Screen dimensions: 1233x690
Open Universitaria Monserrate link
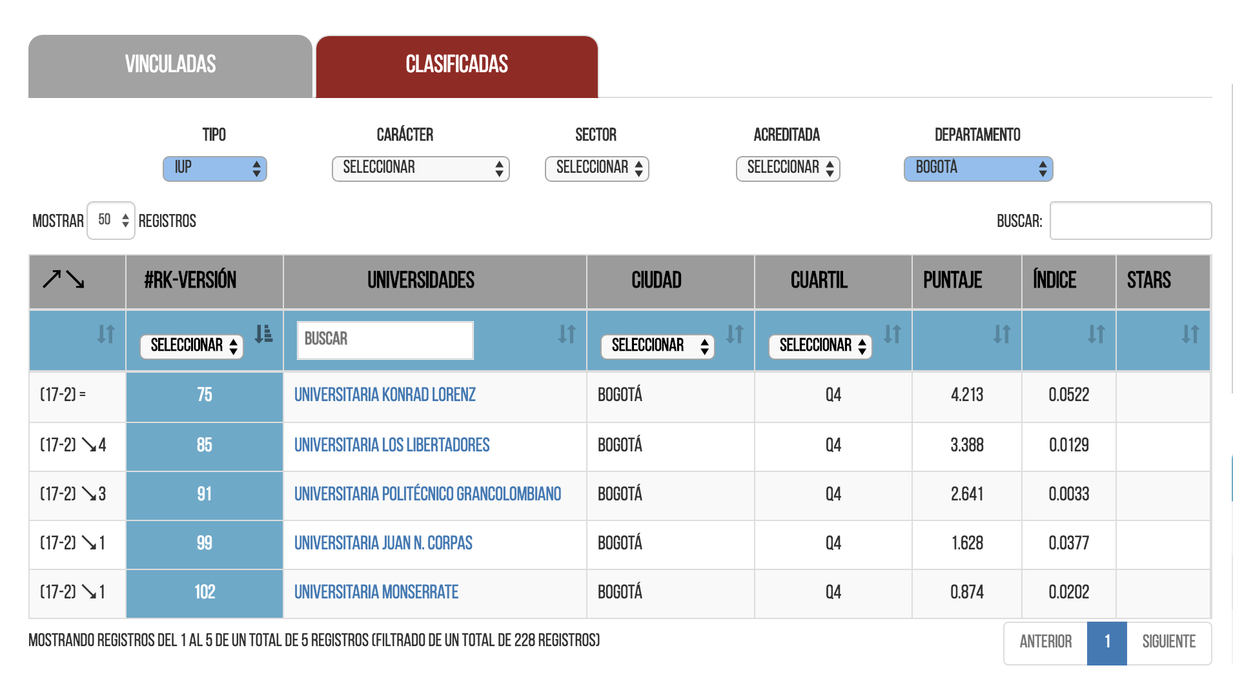click(x=376, y=592)
